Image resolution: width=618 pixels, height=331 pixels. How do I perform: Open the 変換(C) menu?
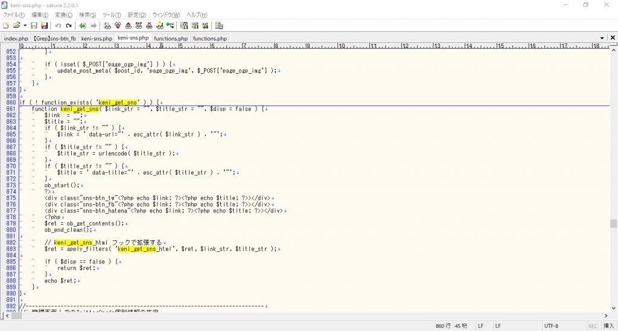pyautogui.click(x=64, y=15)
